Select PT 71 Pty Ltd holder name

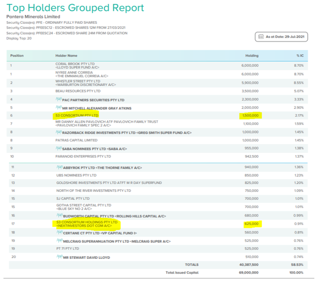[x=67, y=248]
